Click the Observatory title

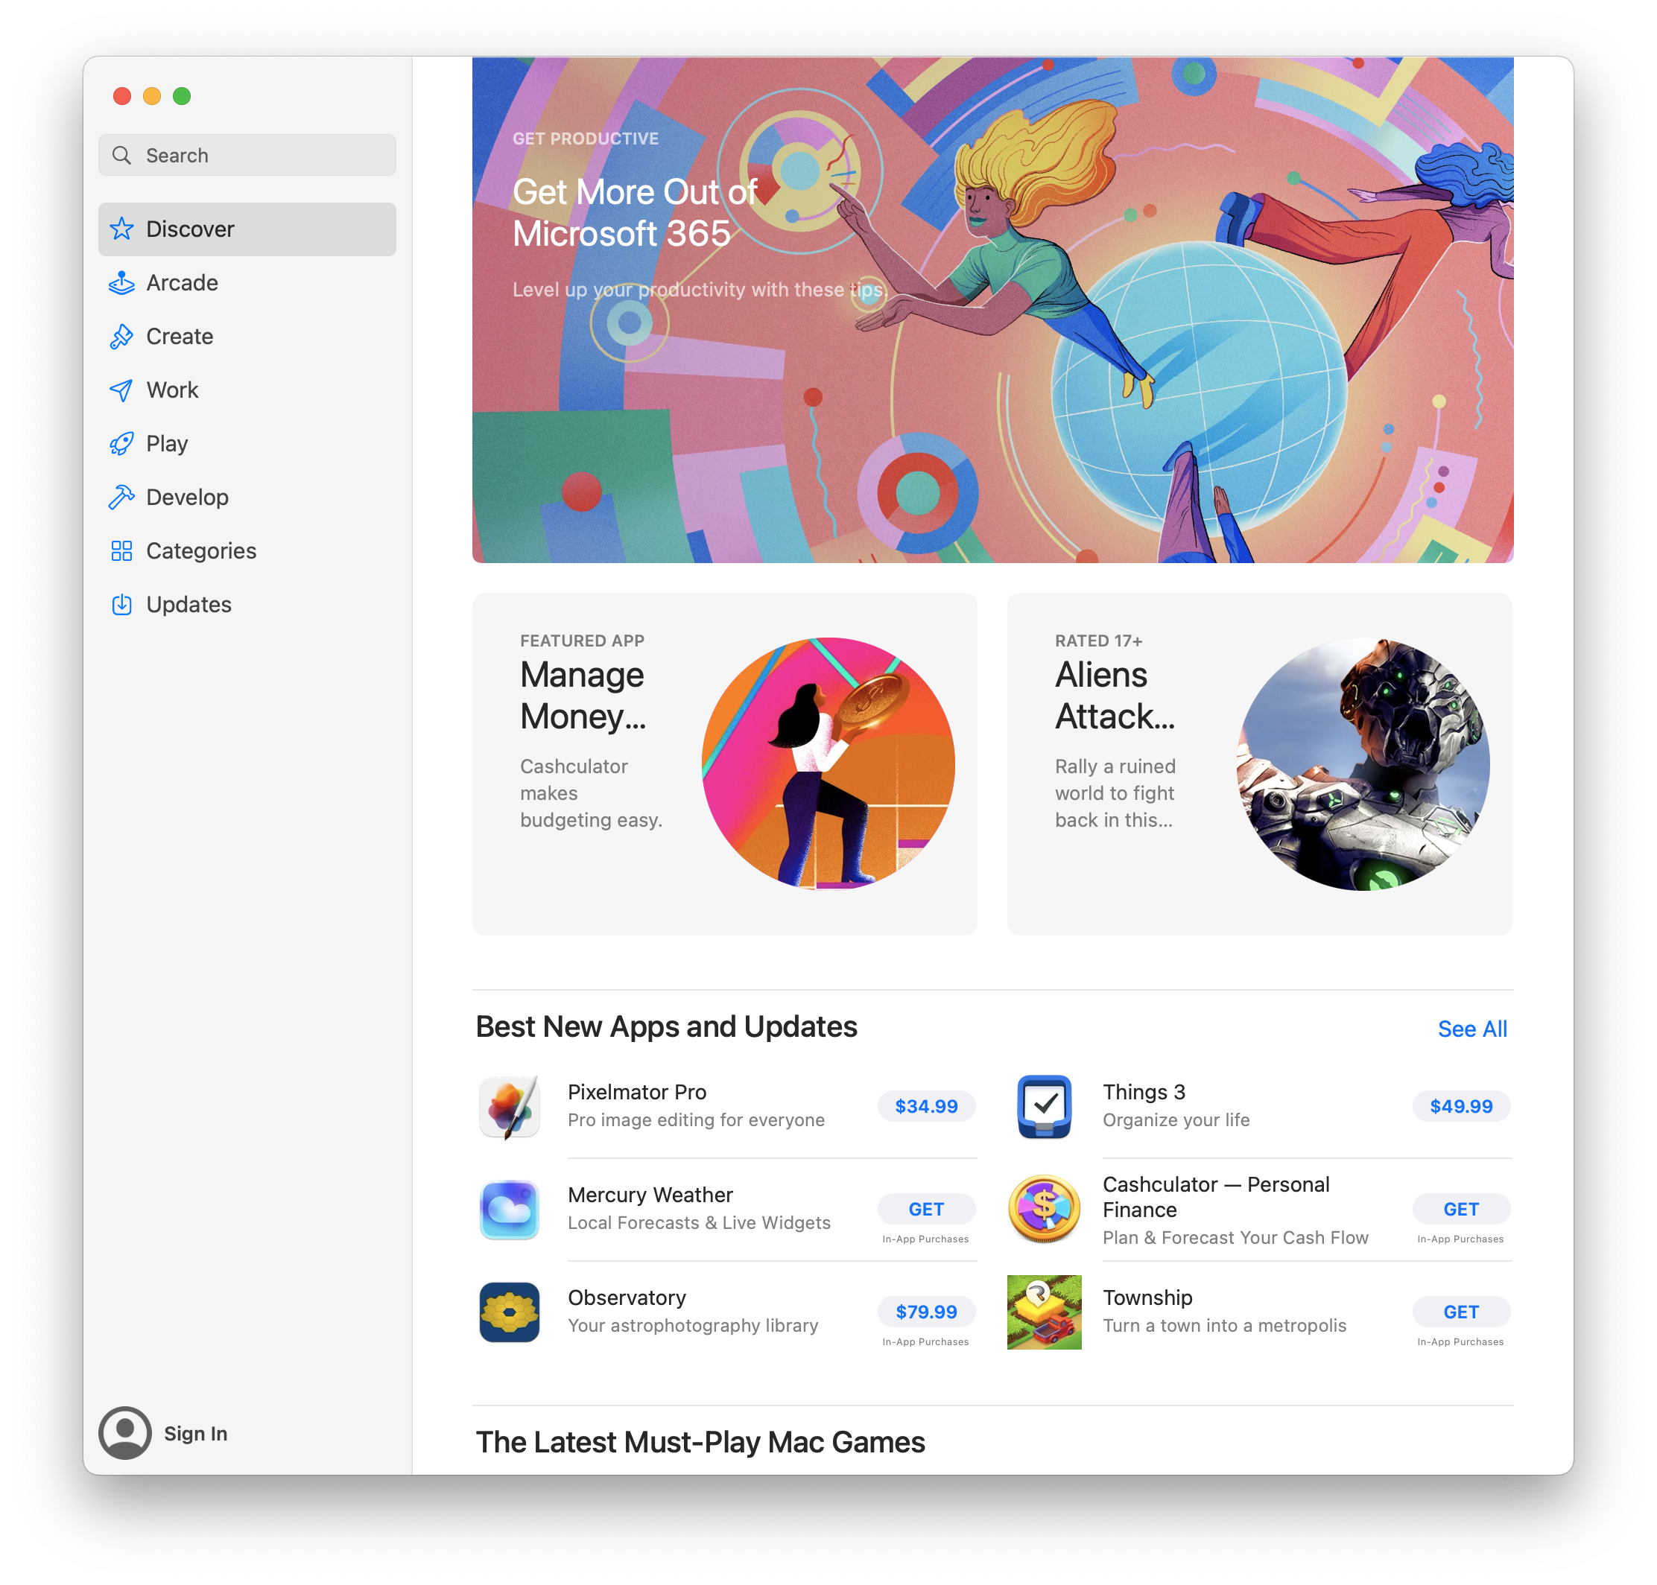627,1297
